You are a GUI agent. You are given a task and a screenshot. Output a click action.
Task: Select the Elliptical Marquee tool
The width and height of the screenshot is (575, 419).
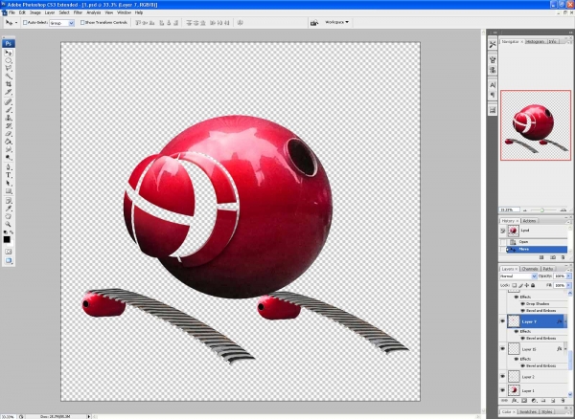[x=8, y=61]
